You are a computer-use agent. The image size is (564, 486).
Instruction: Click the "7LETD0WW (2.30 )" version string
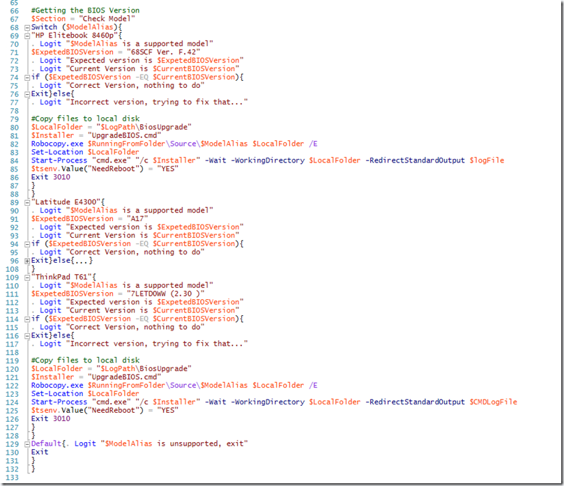(165, 294)
